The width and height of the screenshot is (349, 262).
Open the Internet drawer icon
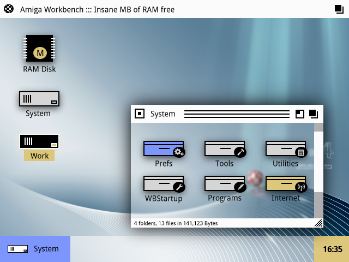coord(286,184)
